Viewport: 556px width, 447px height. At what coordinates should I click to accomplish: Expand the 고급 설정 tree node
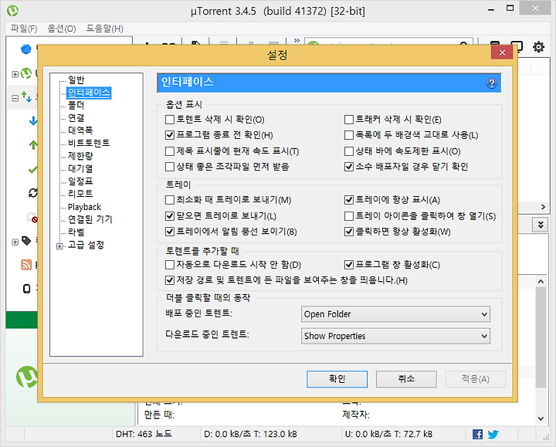(x=59, y=246)
